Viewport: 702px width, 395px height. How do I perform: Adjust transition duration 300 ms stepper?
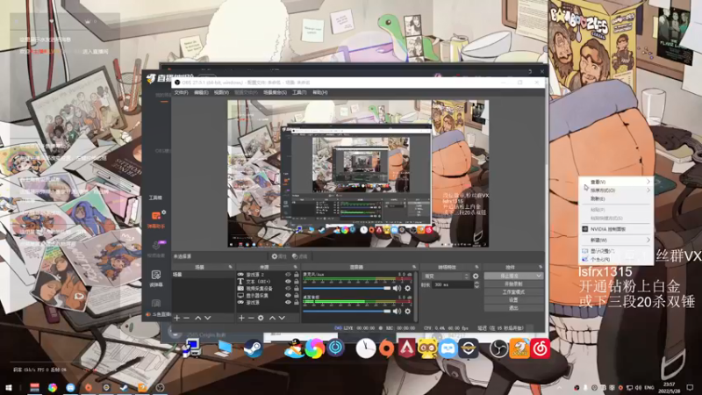point(476,284)
